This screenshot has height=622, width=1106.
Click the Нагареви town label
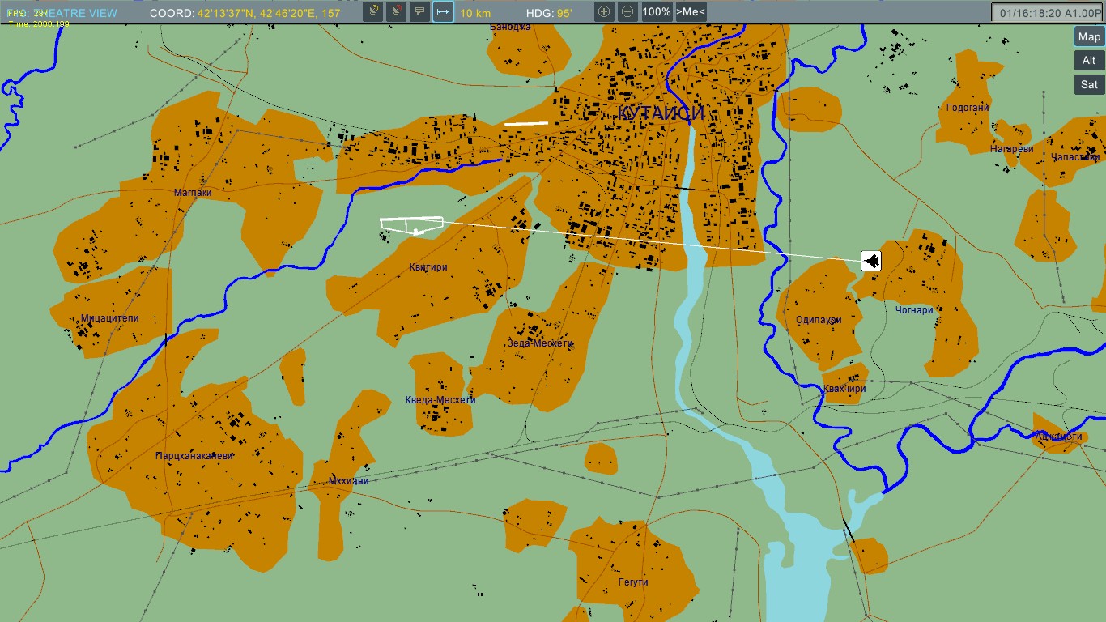pos(1012,149)
